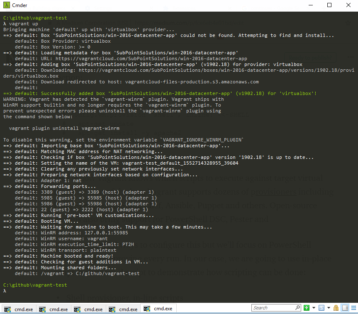This screenshot has height=314, width=358.
Task: Click the vagrantcloud.com URL metadata line
Action: click(x=131, y=58)
